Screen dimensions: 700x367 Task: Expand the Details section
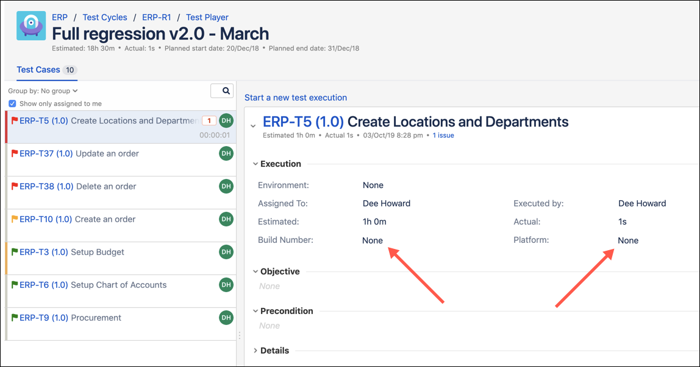pyautogui.click(x=255, y=351)
